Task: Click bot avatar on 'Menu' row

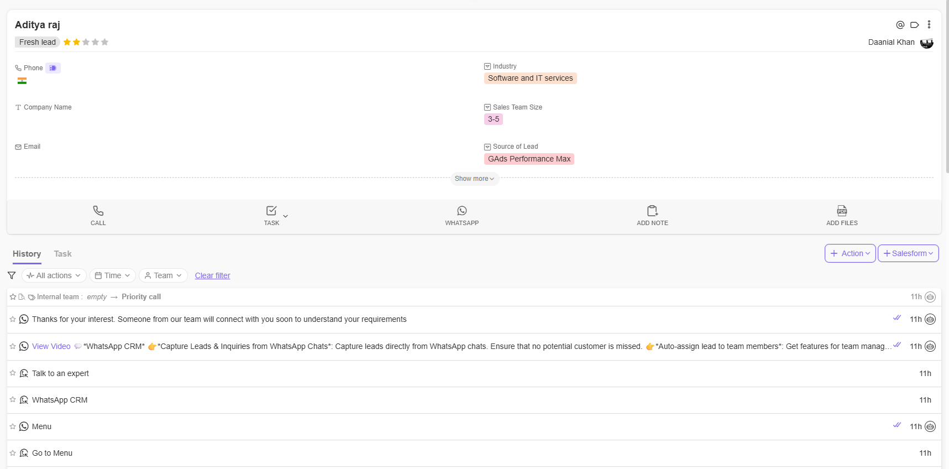Action: pos(930,426)
